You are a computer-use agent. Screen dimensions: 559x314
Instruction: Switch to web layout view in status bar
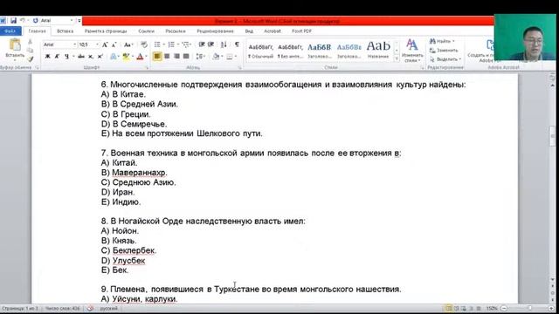click(463, 308)
